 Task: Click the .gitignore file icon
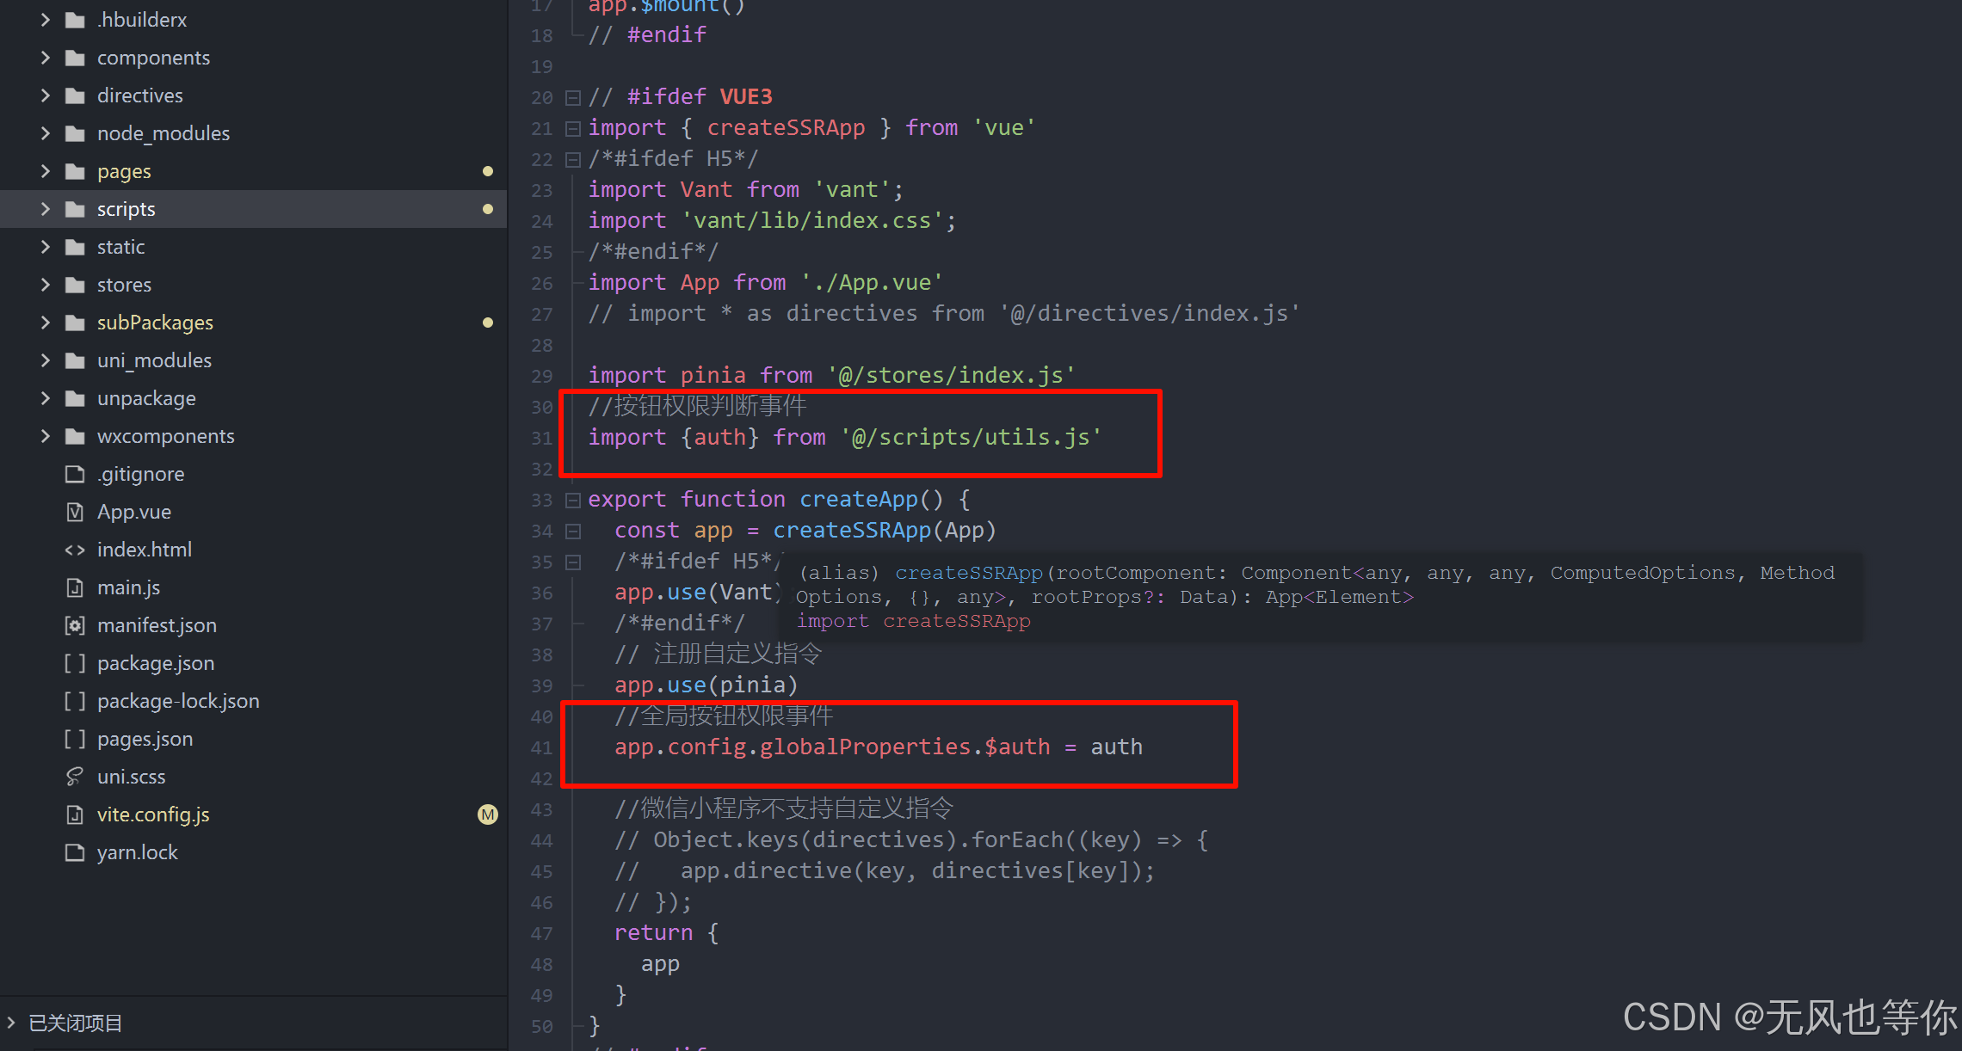[75, 474]
